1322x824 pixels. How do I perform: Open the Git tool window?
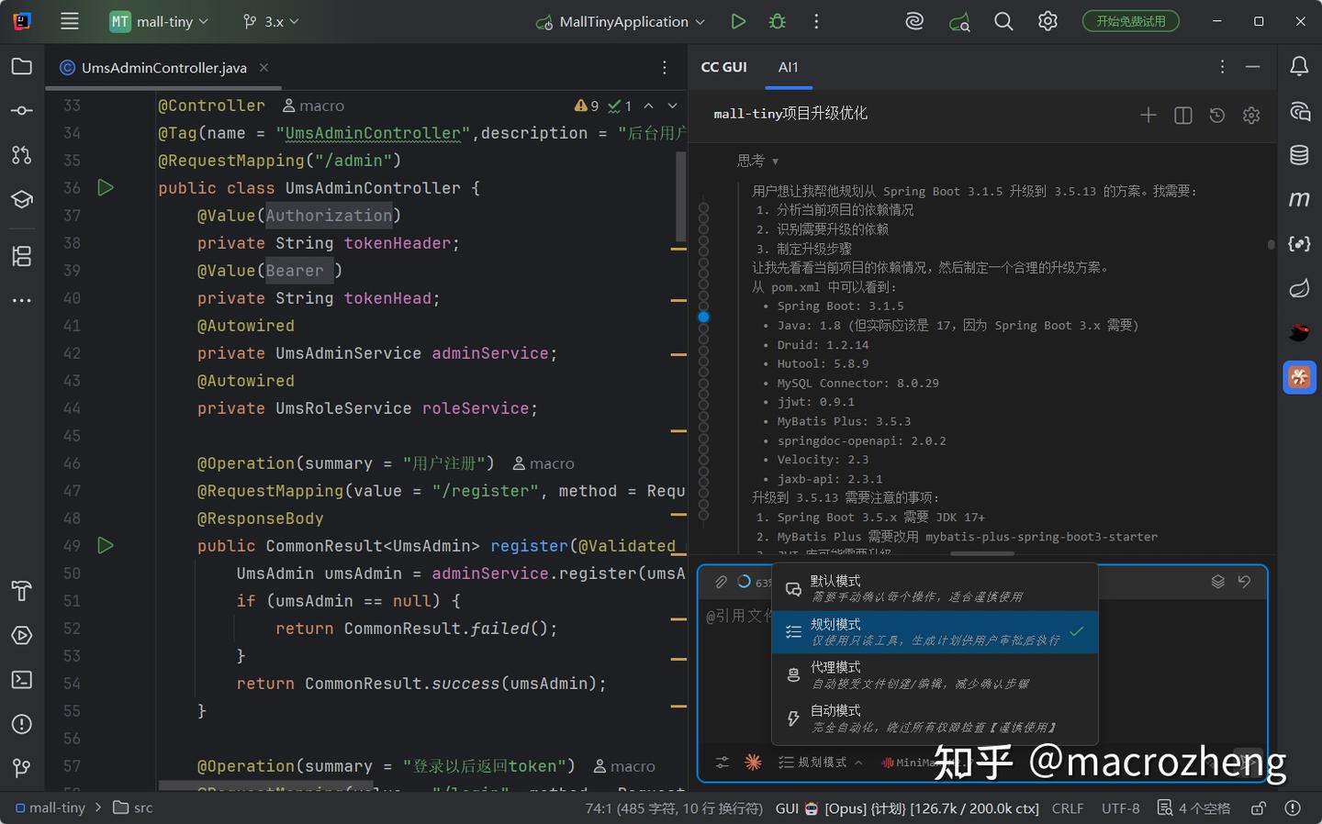coord(22,768)
